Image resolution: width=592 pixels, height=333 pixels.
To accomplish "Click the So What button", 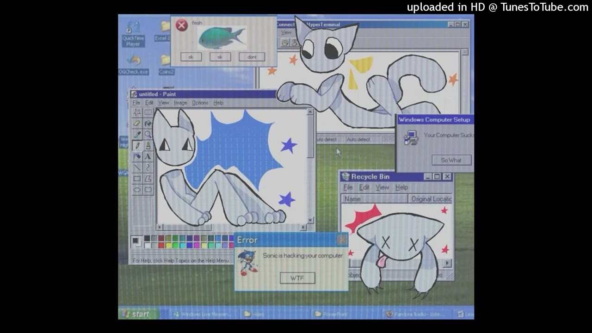I will coord(451,160).
